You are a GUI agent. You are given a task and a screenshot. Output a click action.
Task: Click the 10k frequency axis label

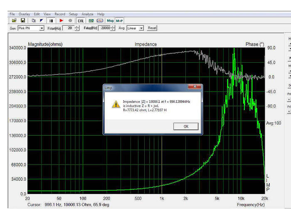pos(241,199)
